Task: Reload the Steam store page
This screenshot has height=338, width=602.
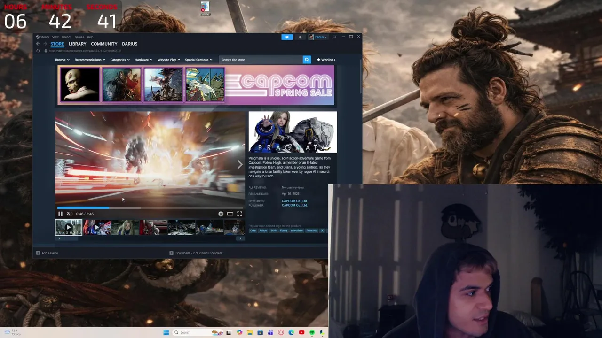Action: click(38, 51)
